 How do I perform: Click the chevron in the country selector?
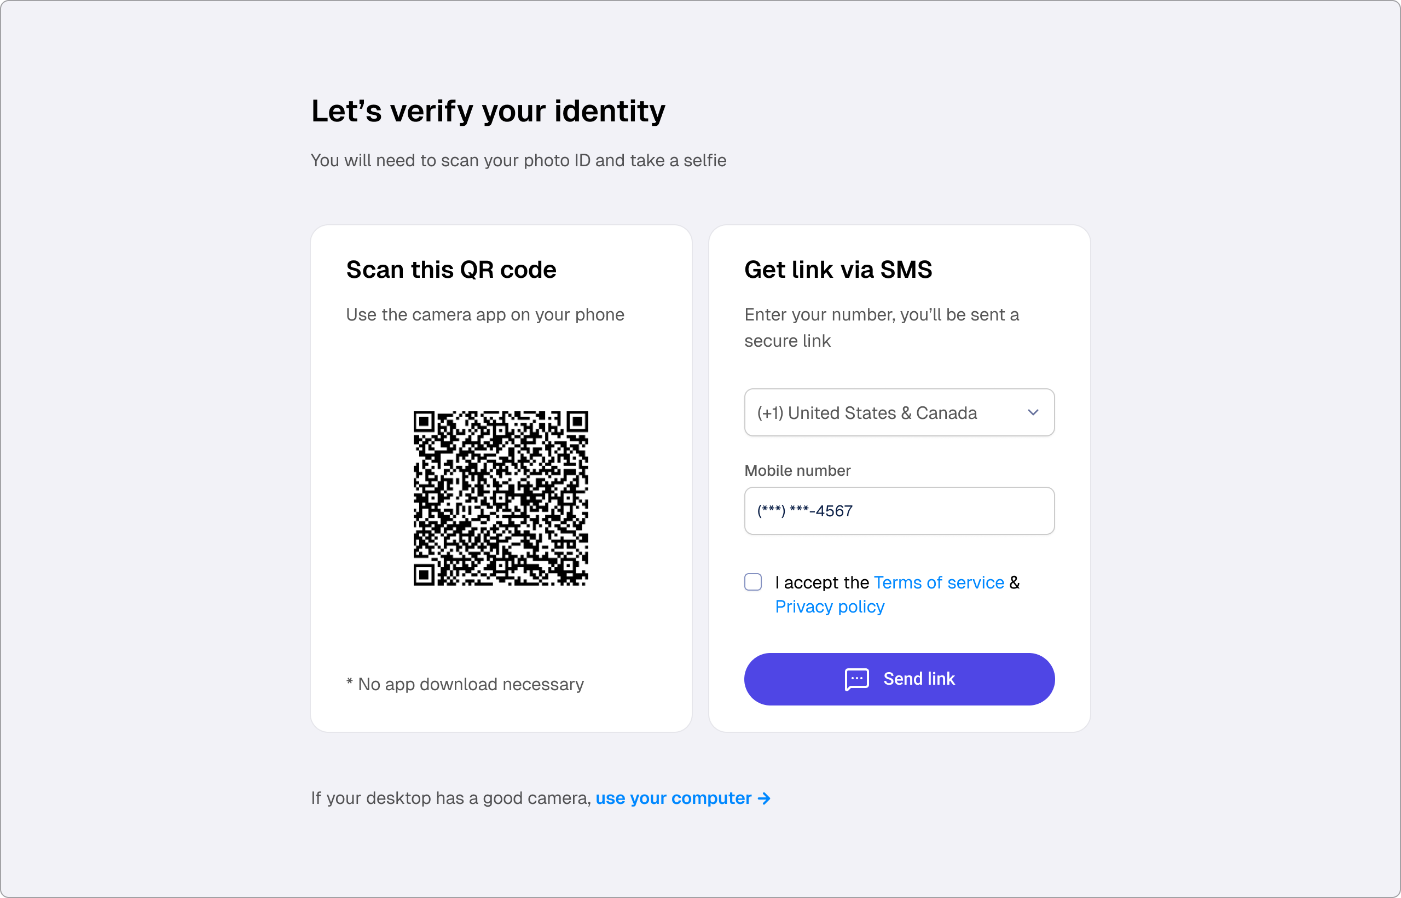1033,413
